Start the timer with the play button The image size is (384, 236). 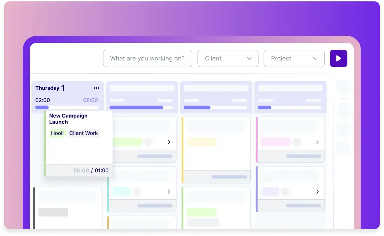(x=338, y=58)
